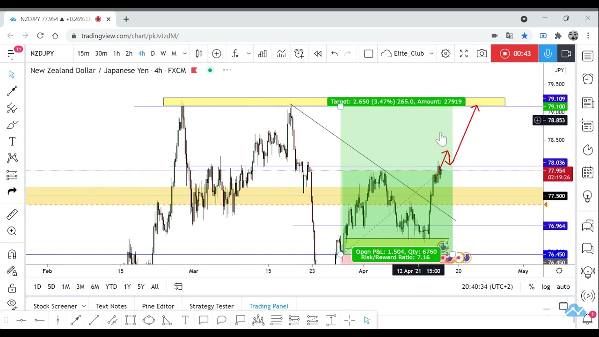
Task: Open the create alert clock icon
Action: pos(299,53)
